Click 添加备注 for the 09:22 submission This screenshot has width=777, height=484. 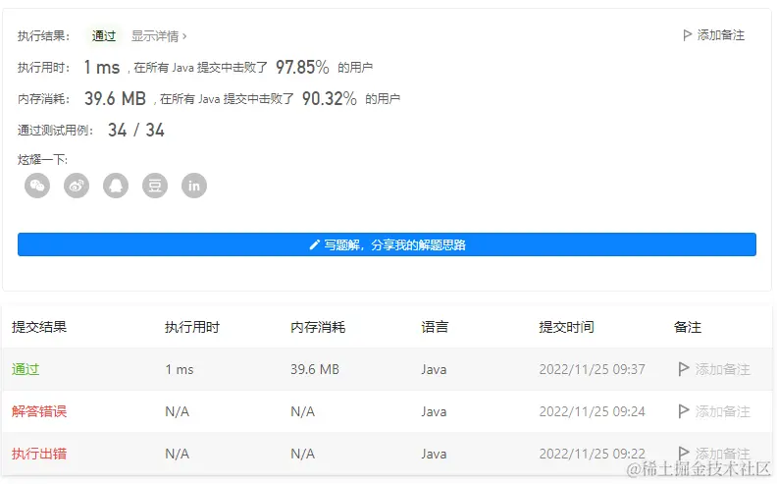(722, 454)
